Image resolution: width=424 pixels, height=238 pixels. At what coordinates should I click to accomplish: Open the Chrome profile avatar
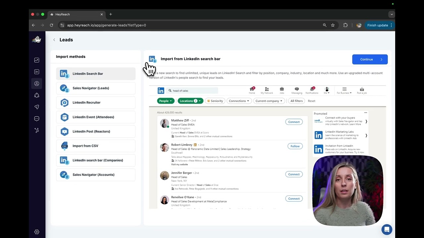pos(359,25)
